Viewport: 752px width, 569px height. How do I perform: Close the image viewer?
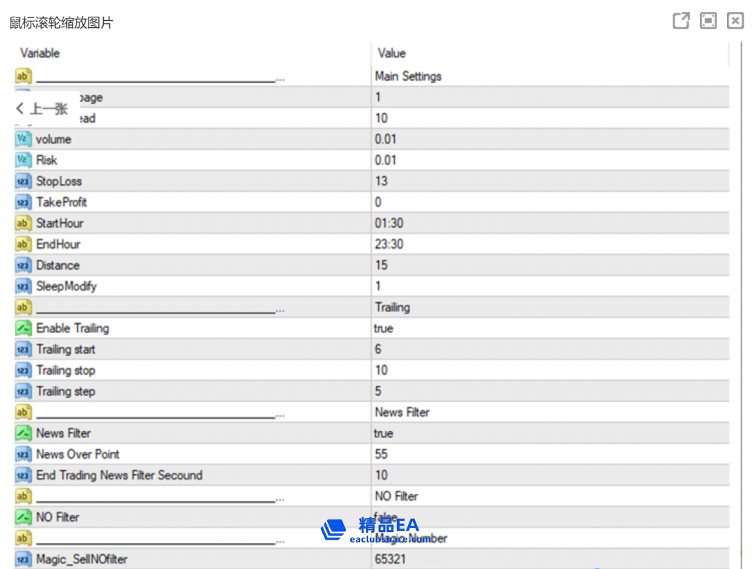pos(735,21)
